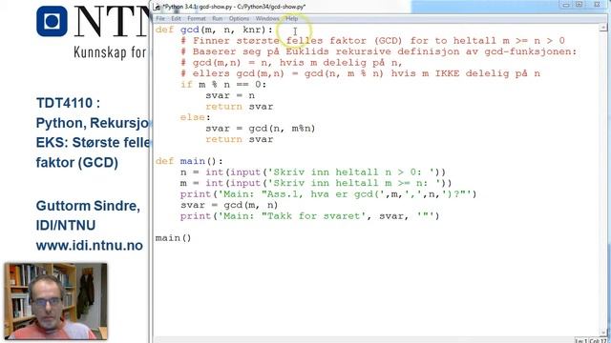
Task: Click the 'svar = gcd(m, n)' line in main
Action: pos(229,205)
